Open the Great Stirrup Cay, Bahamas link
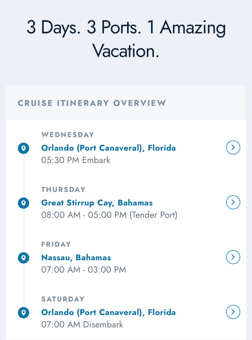 [x=97, y=203]
